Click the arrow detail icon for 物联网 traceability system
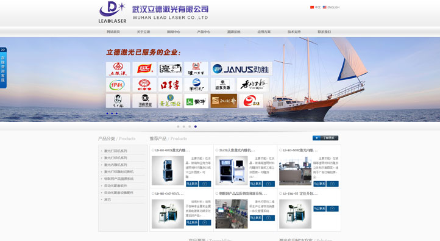Viewport: 440px width, 241px height. click(269, 218)
